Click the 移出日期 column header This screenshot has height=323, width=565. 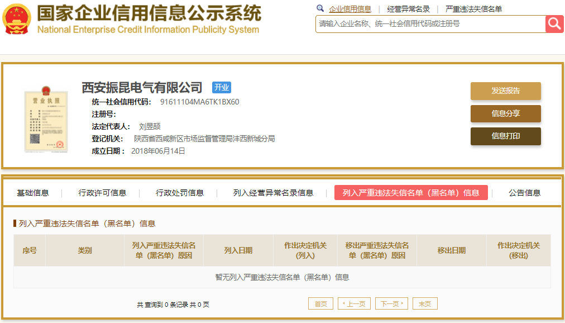tap(452, 250)
